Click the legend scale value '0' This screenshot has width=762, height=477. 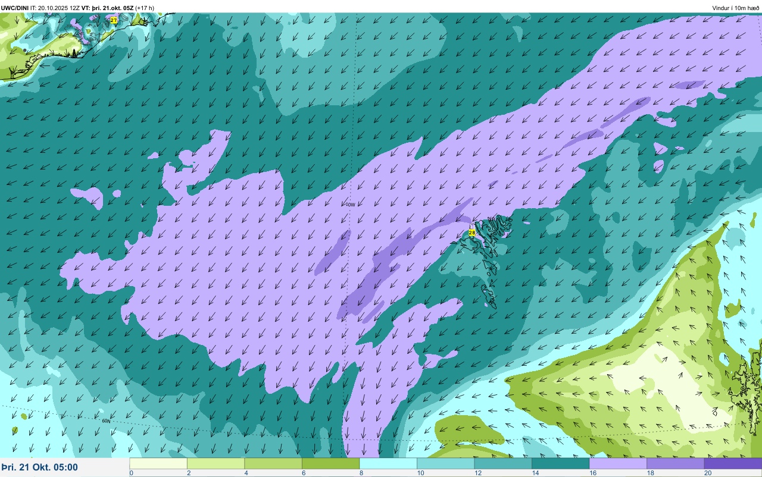click(131, 473)
